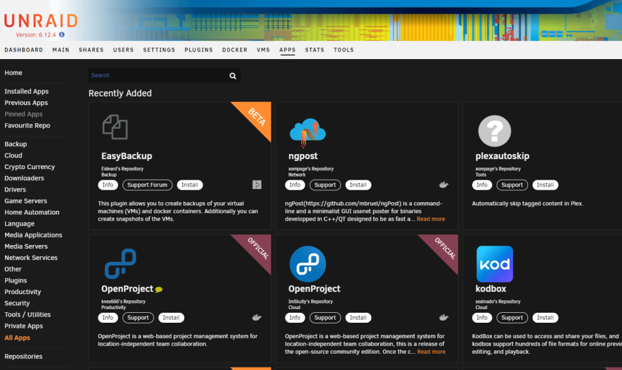Open Support for plexautoskip
The image size is (622, 370).
512,185
